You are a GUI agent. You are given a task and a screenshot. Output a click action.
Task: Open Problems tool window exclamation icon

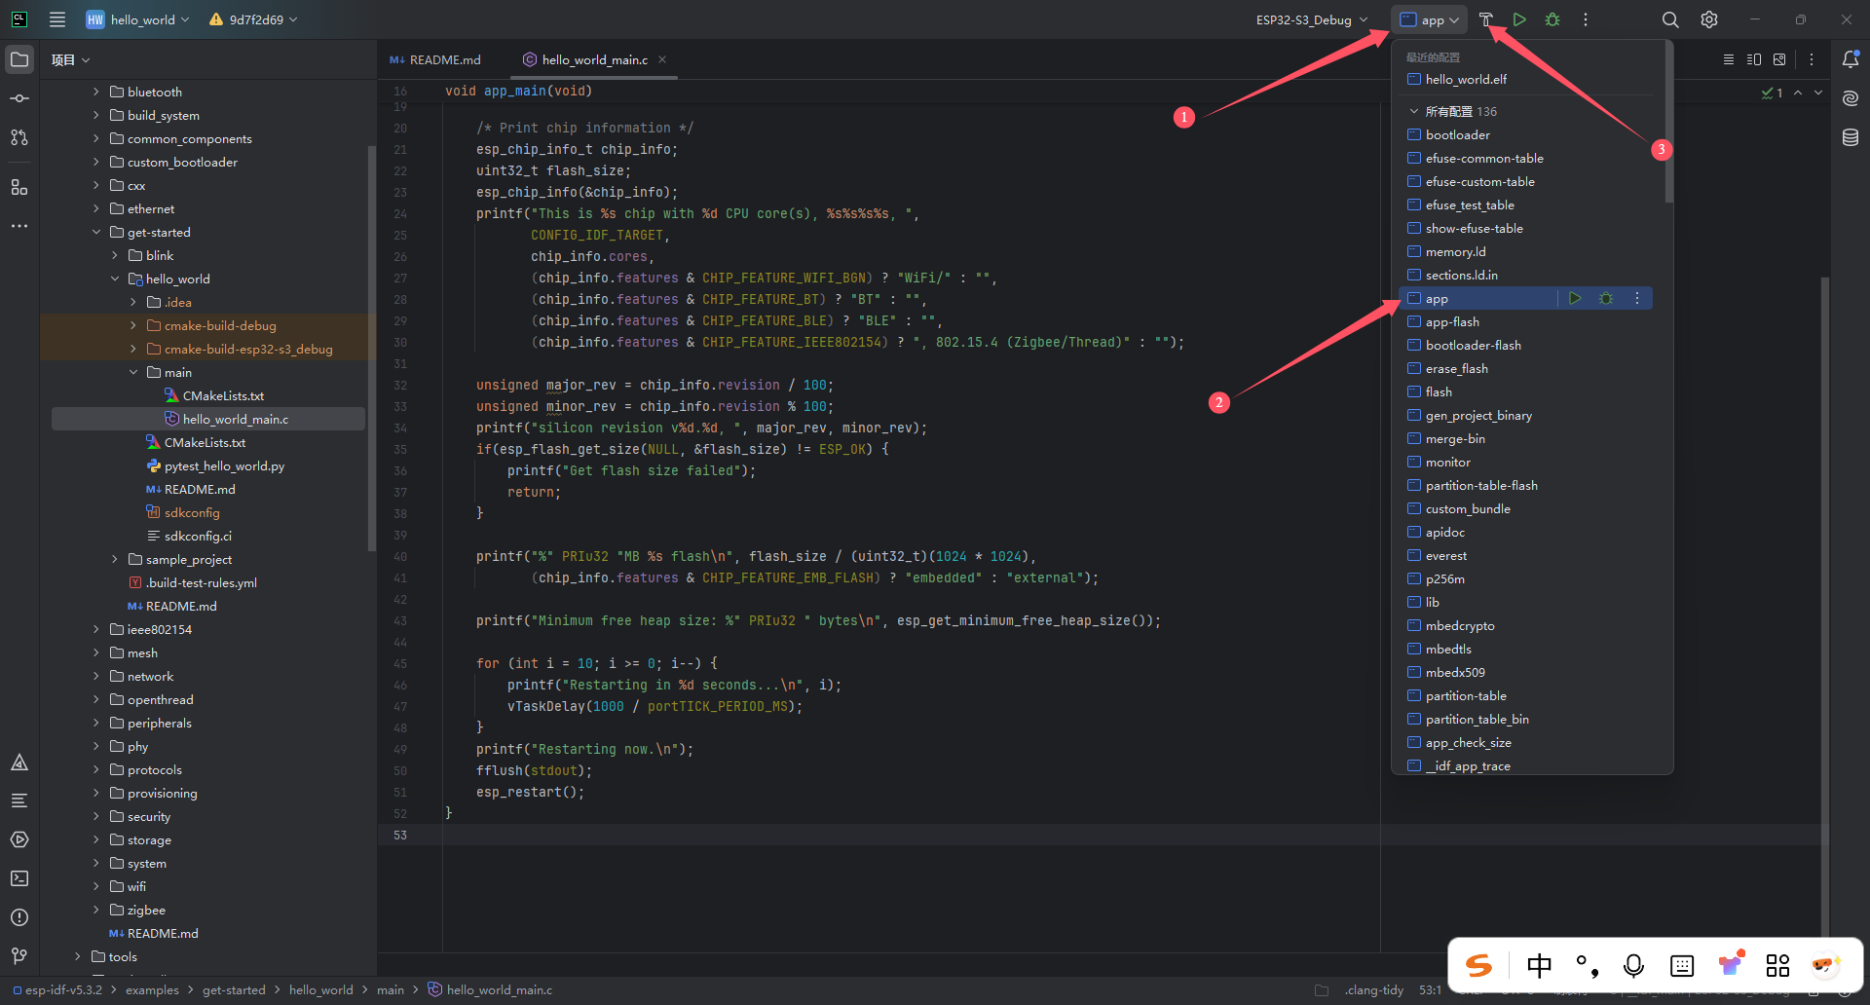pyautogui.click(x=19, y=917)
